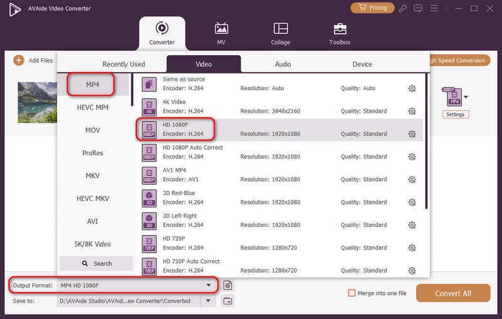Click the custom profile icon beside Output Format
This screenshot has width=502, height=319.
[x=228, y=285]
